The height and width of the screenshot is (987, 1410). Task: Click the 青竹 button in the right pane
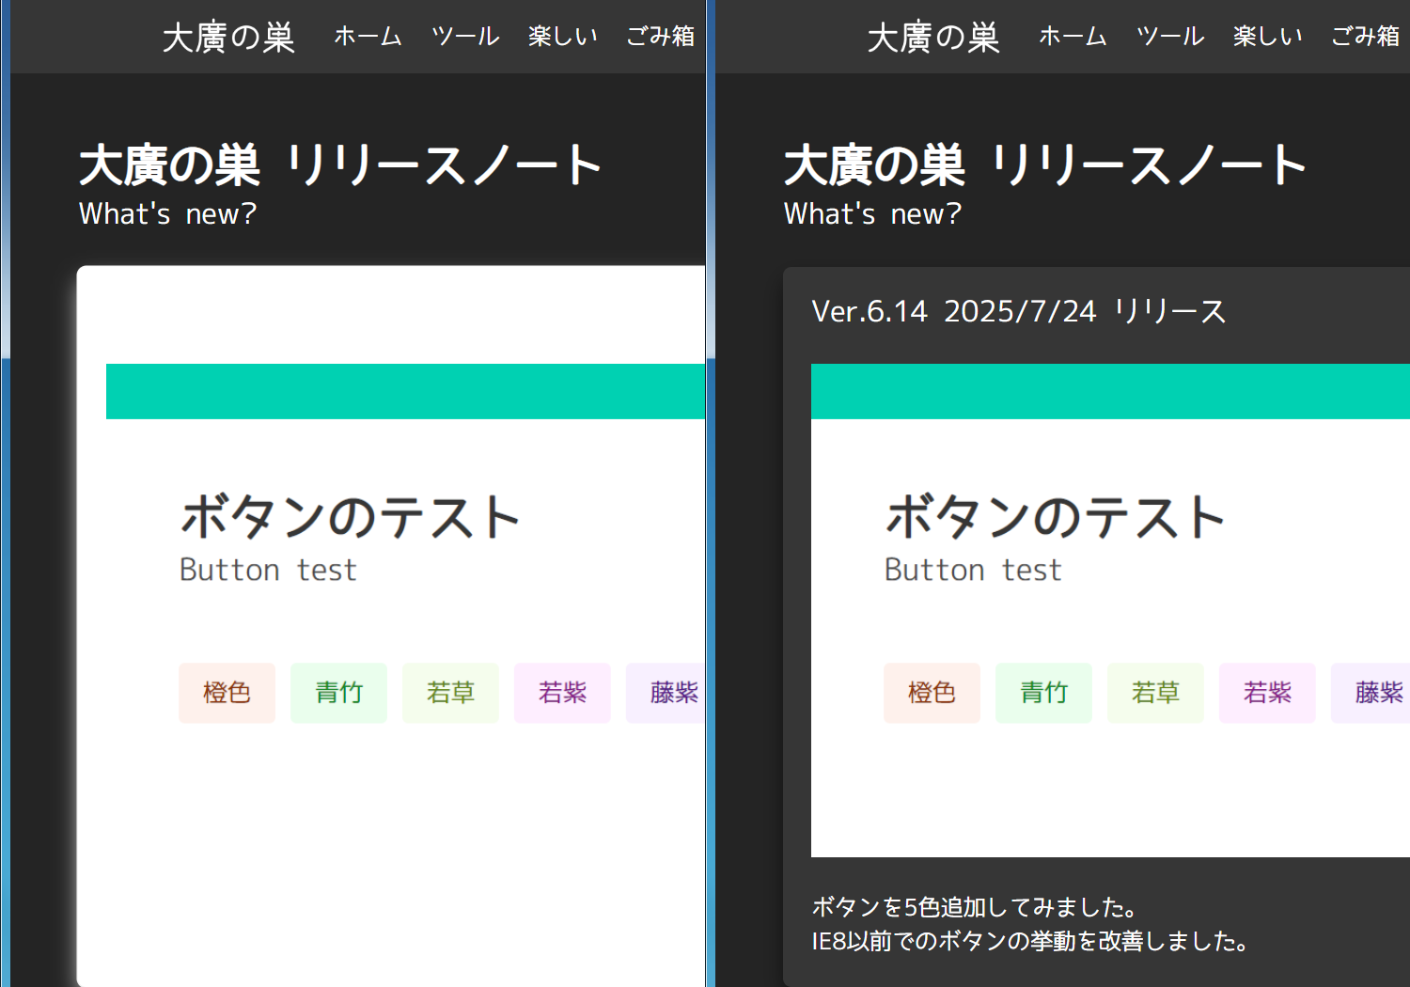pos(1043,693)
